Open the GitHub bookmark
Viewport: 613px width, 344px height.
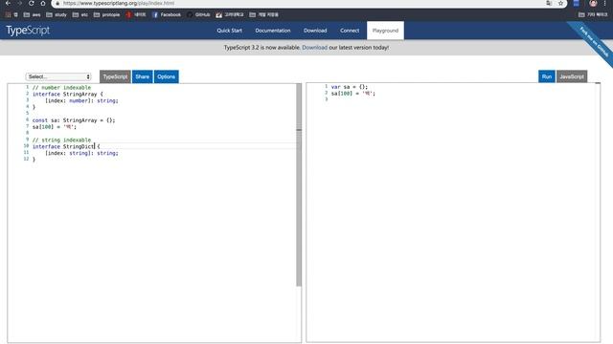[x=198, y=15]
